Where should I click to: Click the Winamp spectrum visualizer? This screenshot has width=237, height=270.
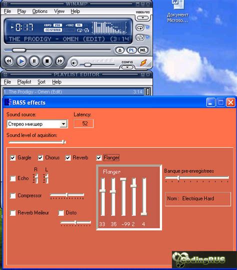coord(109,27)
